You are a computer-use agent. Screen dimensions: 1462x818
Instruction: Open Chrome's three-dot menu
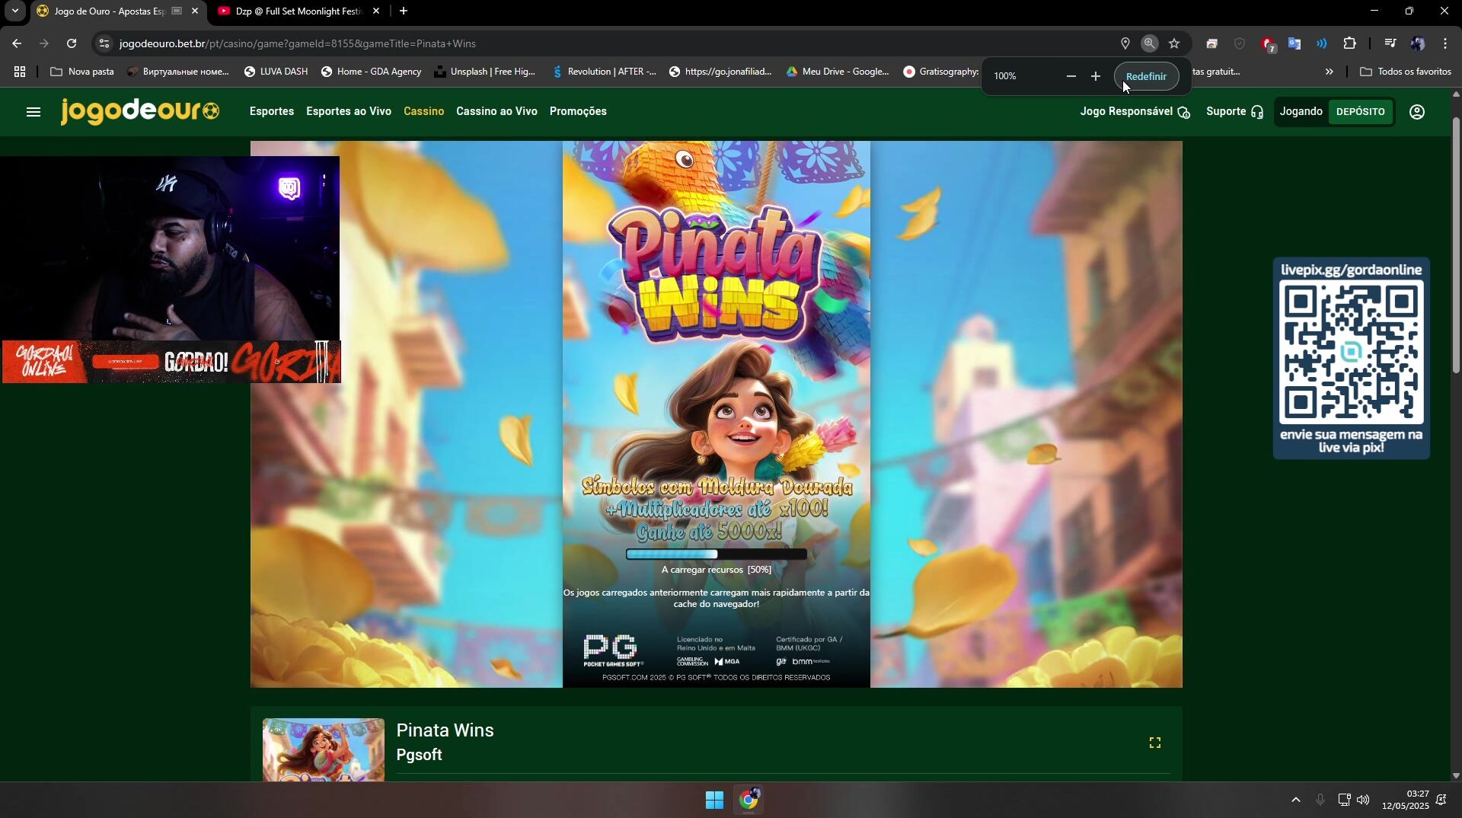coord(1444,43)
